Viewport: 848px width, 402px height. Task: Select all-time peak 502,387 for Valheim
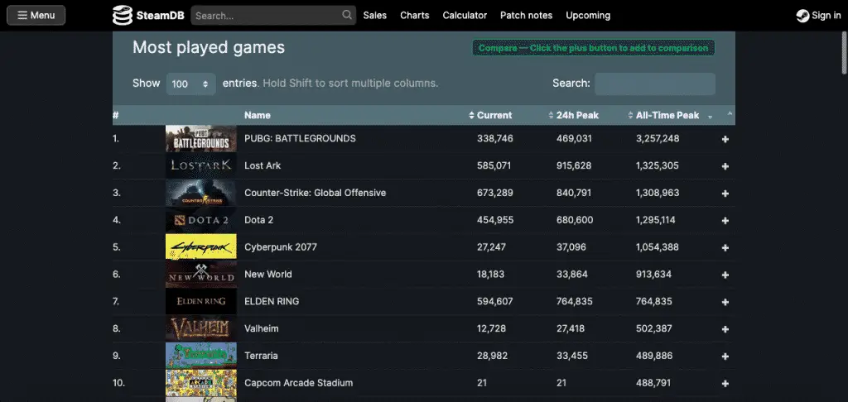pyautogui.click(x=654, y=328)
